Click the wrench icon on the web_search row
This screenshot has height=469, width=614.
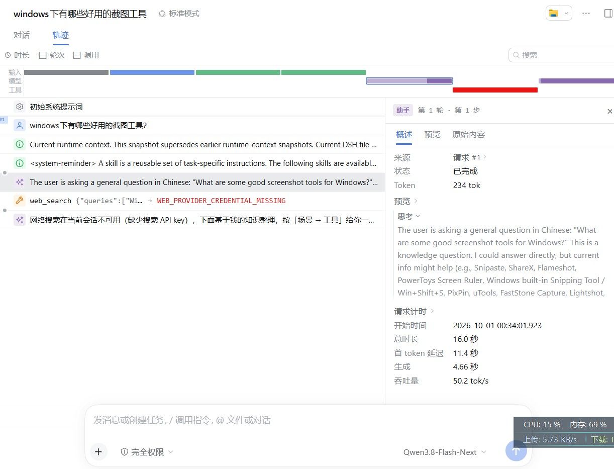pos(20,201)
